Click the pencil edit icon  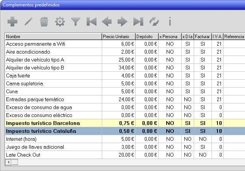28,22
